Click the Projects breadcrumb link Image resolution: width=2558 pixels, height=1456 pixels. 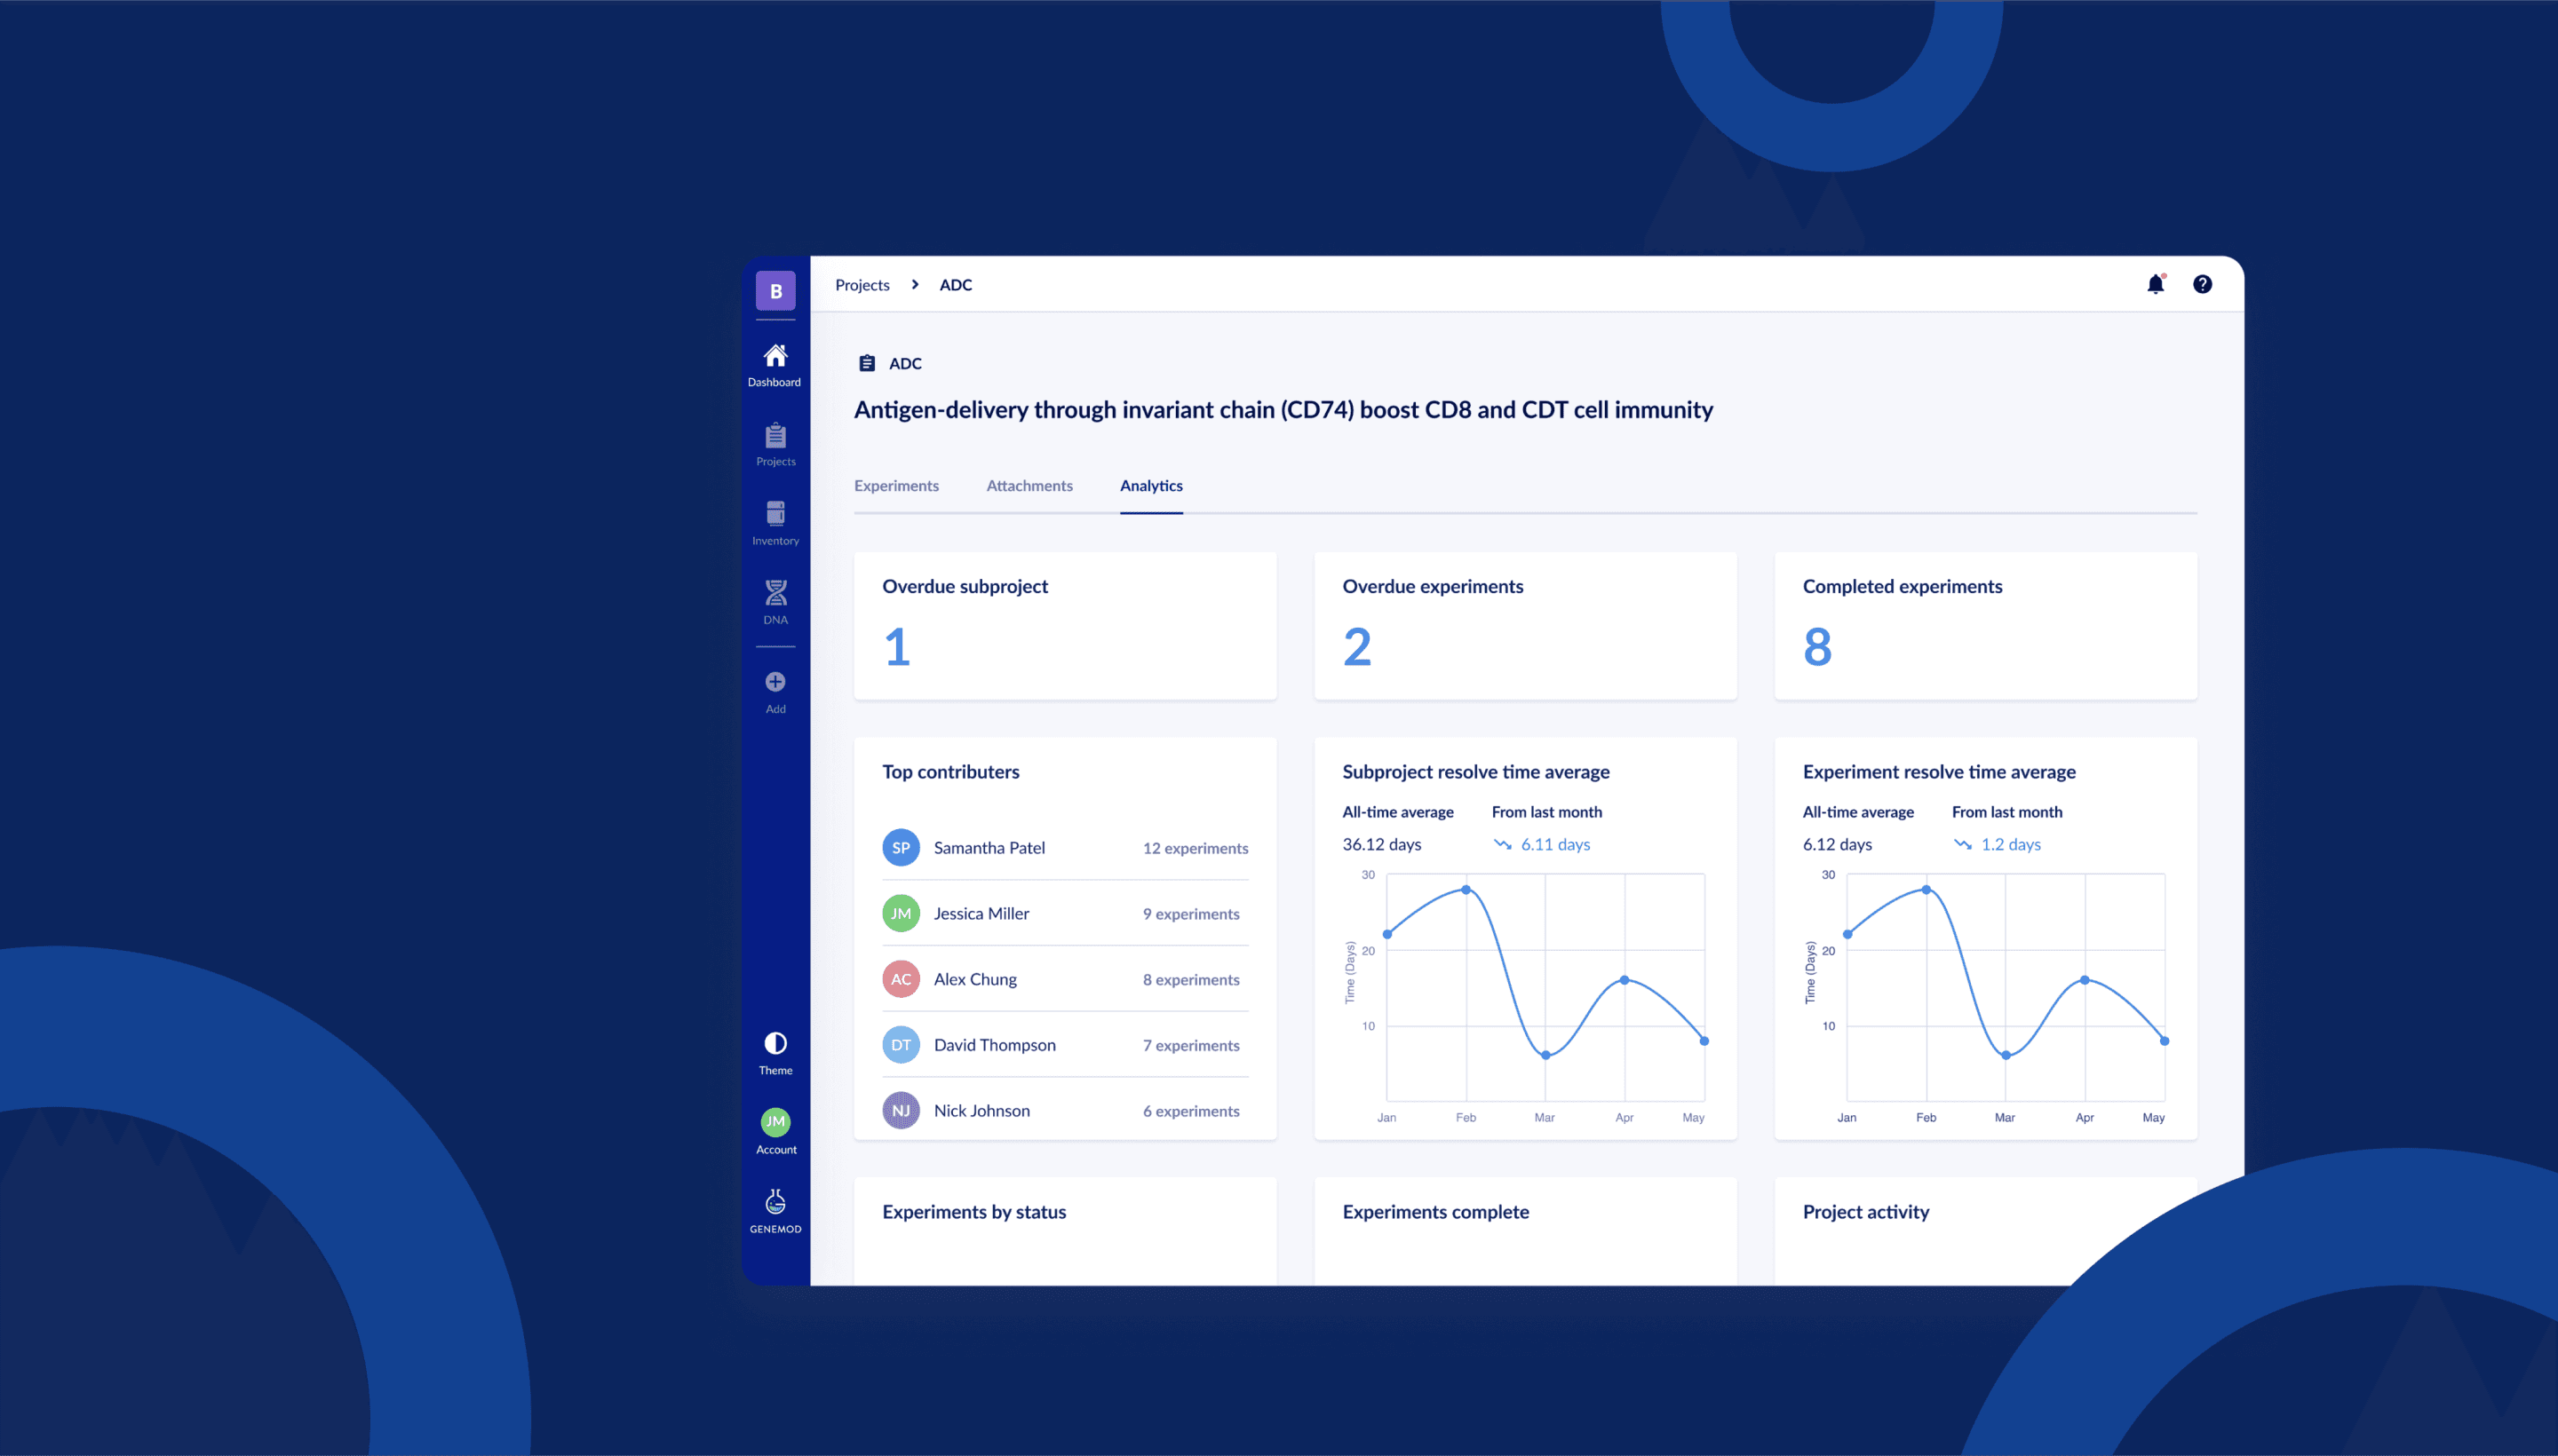coord(862,285)
